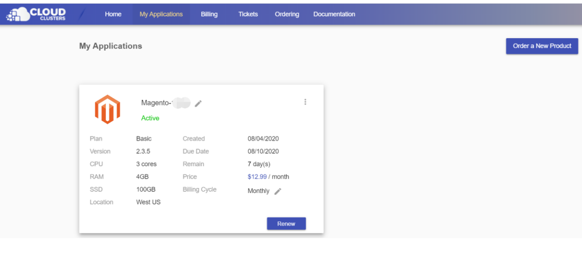Edit the Magento application name with pencil icon
582x253 pixels.
(198, 103)
